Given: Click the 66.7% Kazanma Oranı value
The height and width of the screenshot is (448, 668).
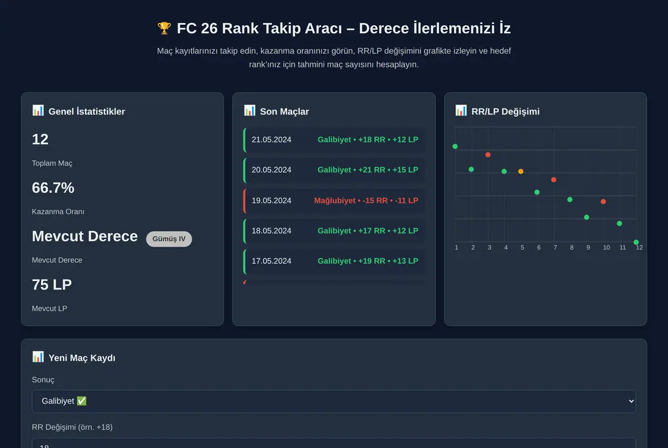Looking at the screenshot, I should [x=53, y=188].
